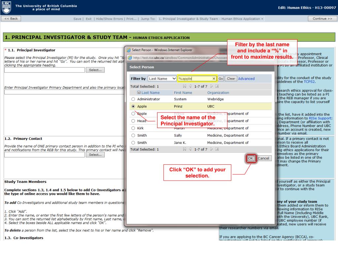Viewport: 338px width, 254px height.
Task: Sort by First Name column header
Action: click(183, 93)
